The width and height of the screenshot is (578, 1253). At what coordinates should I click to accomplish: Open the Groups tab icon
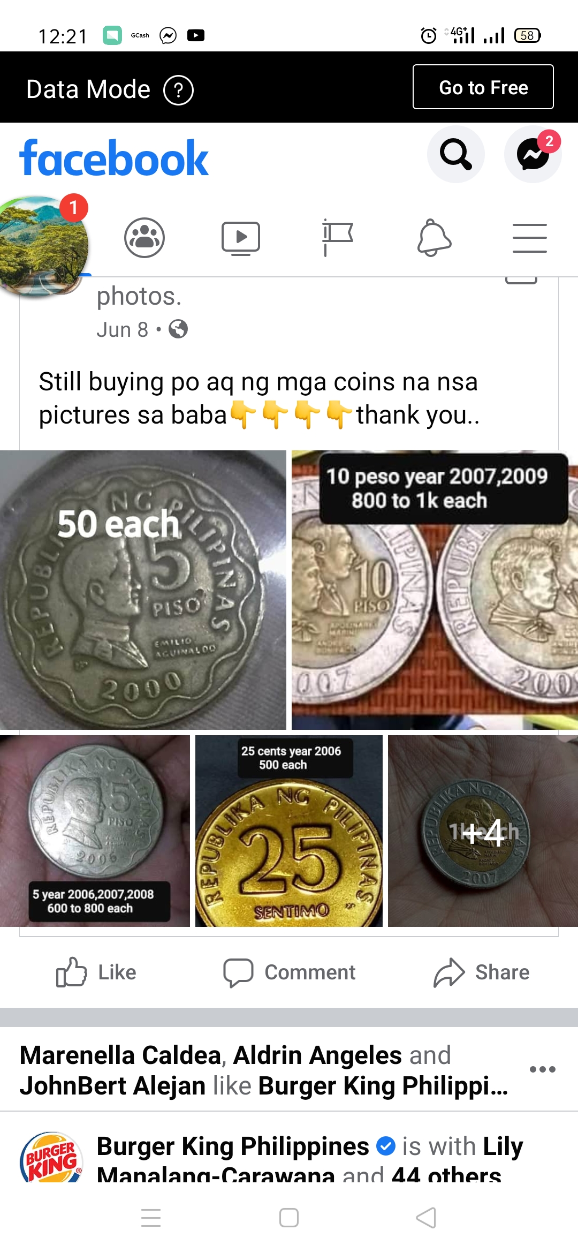[144, 238]
